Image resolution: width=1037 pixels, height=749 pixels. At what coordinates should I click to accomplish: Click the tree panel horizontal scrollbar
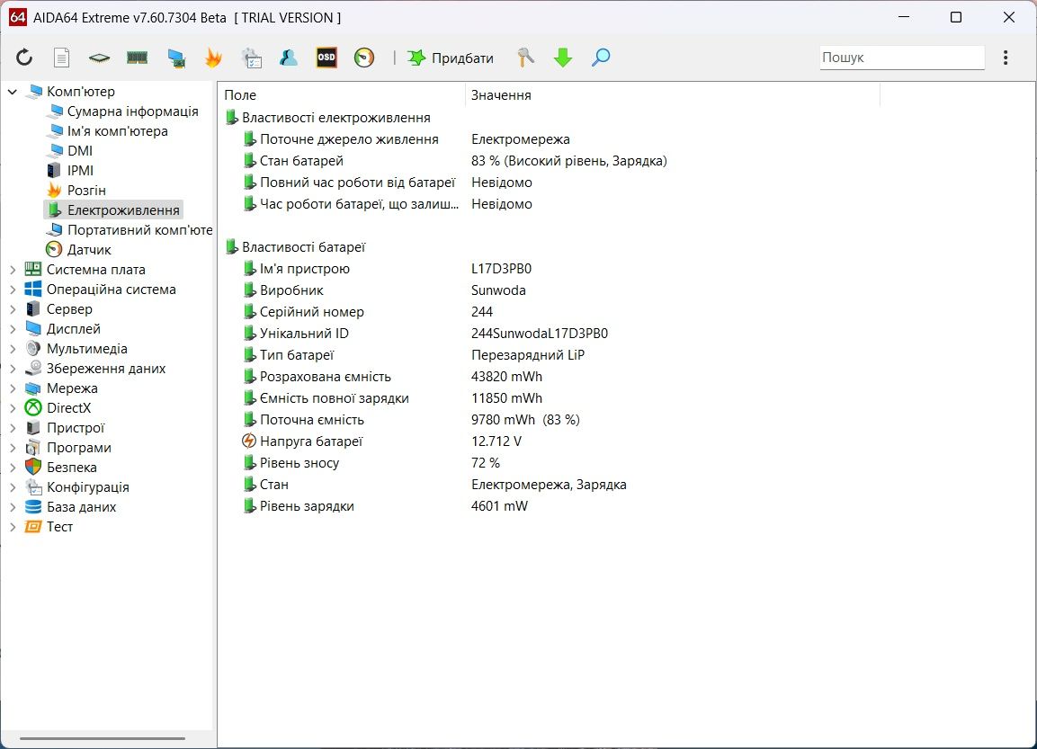103,738
